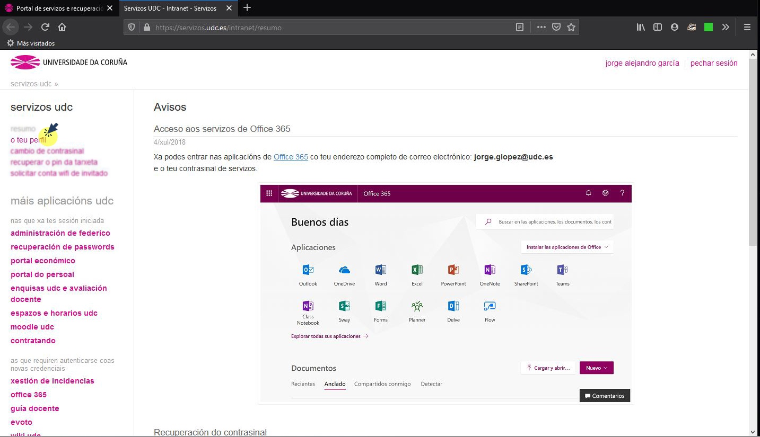The width and height of the screenshot is (760, 437).
Task: Open the Firefox hamburger menu
Action: click(747, 27)
